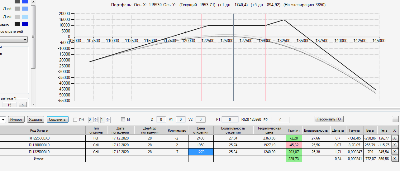Screen dimensions: 400x171
Task: Click the Сохранить button
Action: (58, 120)
